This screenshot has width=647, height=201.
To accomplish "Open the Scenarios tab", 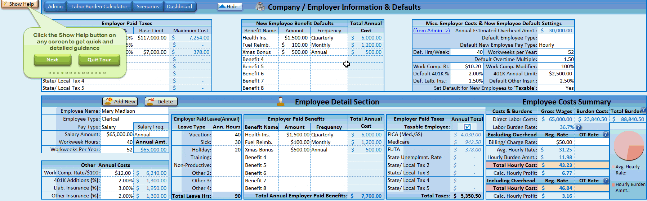I will click(x=148, y=6).
